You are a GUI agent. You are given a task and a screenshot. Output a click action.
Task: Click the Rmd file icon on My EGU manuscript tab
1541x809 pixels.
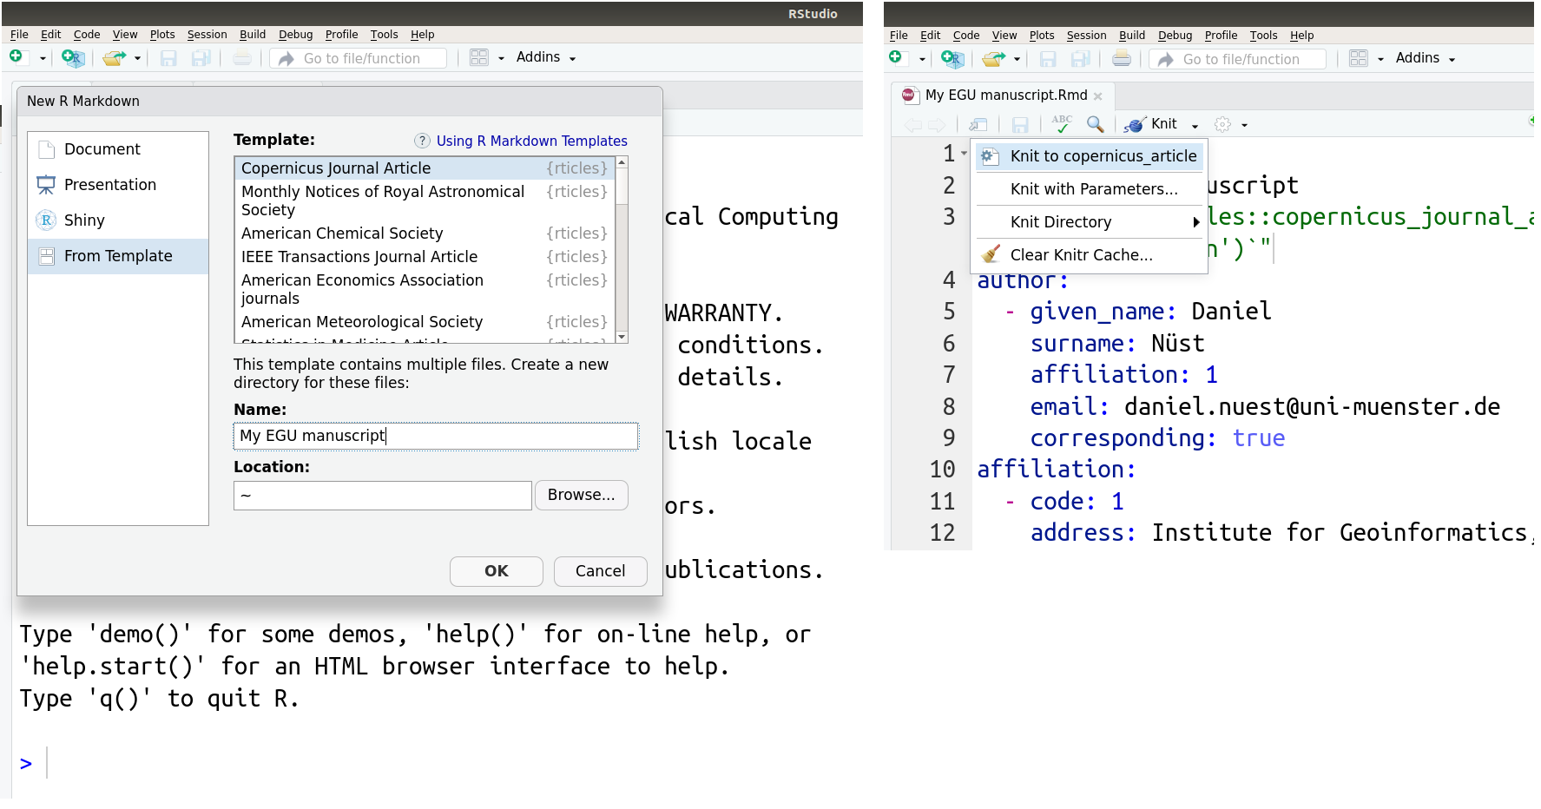pos(910,95)
